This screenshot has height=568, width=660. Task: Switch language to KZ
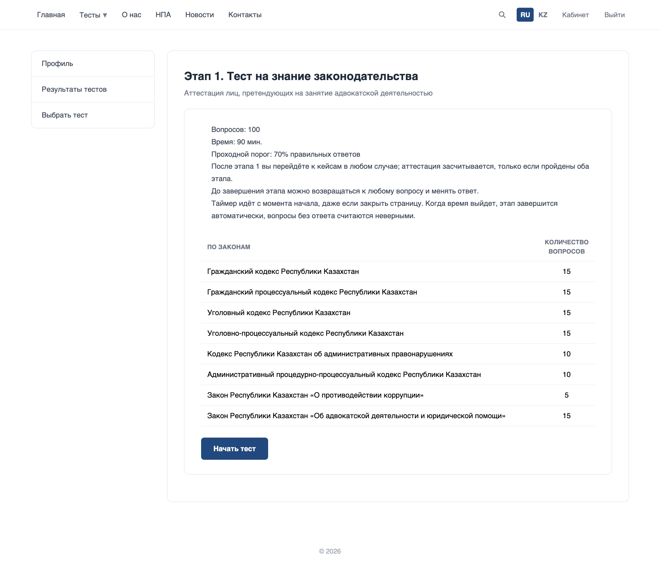[543, 15]
